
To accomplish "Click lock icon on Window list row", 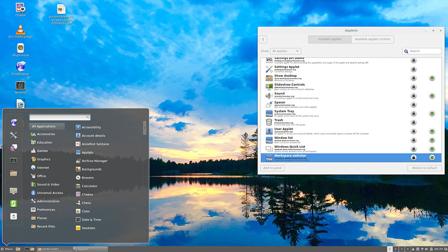I will [x=414, y=140].
